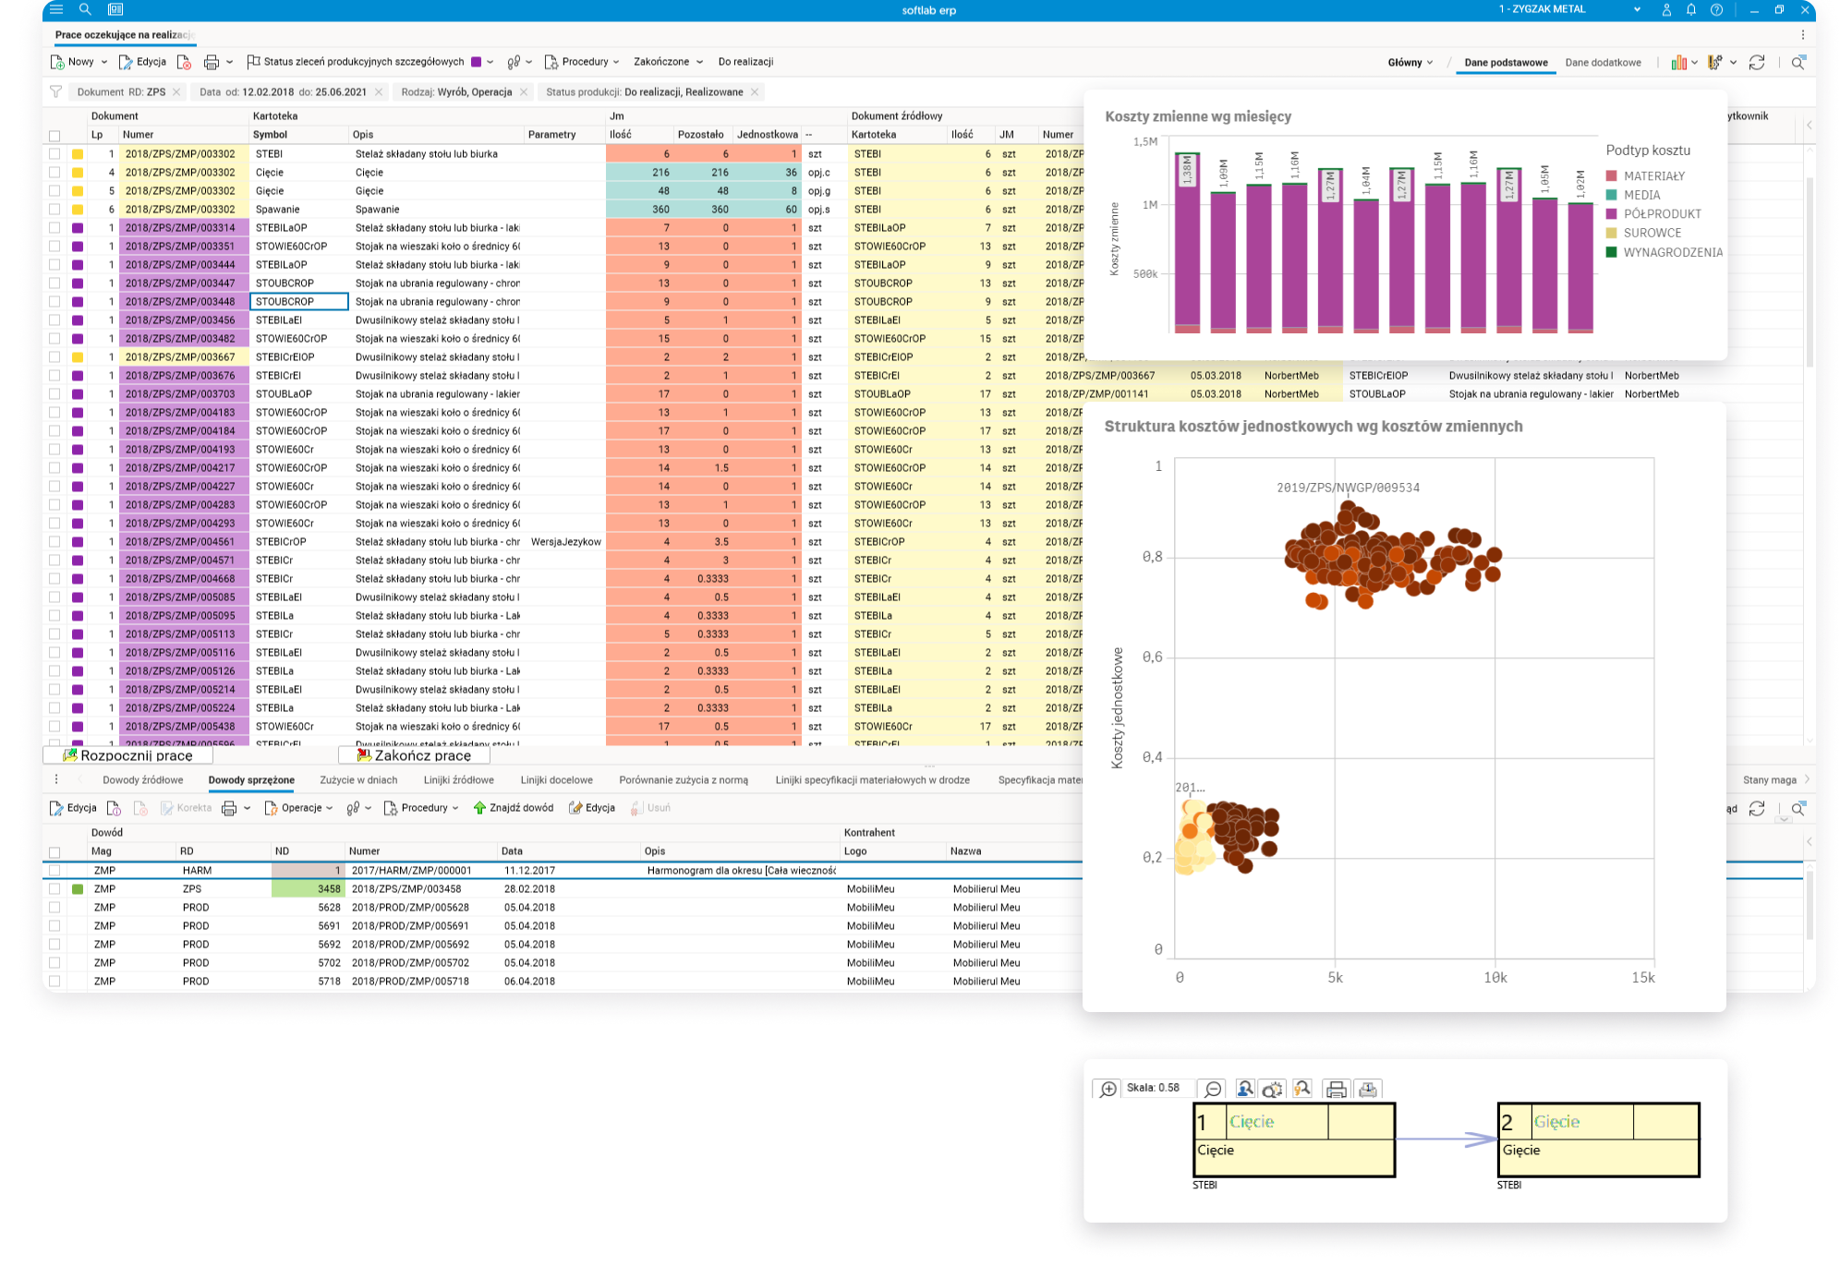
Task: Click the zoom out magnifier in diagram toolbar
Action: [x=1213, y=1090]
